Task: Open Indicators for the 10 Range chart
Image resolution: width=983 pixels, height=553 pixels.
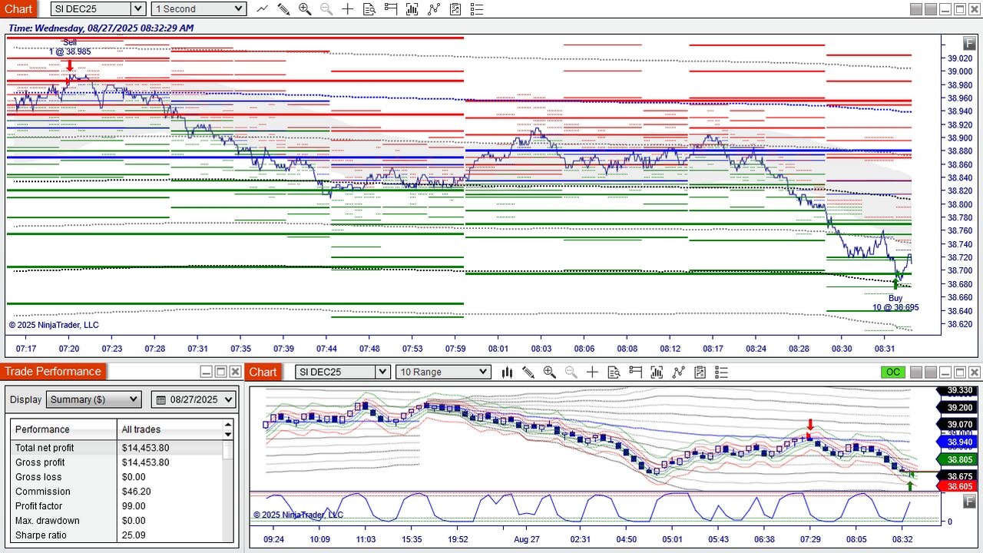Action: (x=657, y=372)
